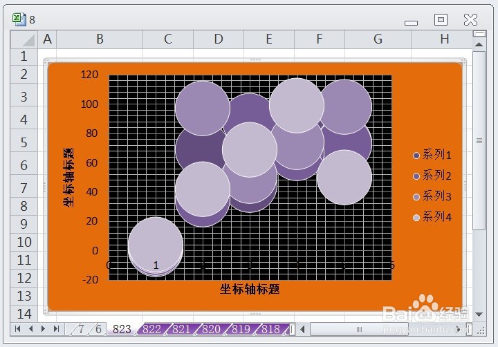Select the light bubble at x-axis value 1
The width and height of the screenshot is (498, 347).
[156, 243]
